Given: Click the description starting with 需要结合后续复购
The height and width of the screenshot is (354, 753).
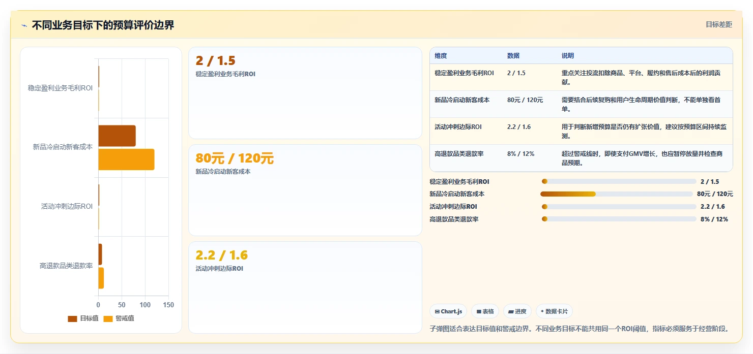Looking at the screenshot, I should (641, 104).
